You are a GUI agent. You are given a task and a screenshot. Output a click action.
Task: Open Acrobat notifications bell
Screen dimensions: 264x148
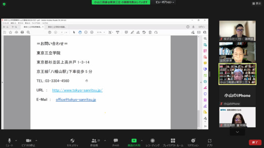(x=193, y=27)
